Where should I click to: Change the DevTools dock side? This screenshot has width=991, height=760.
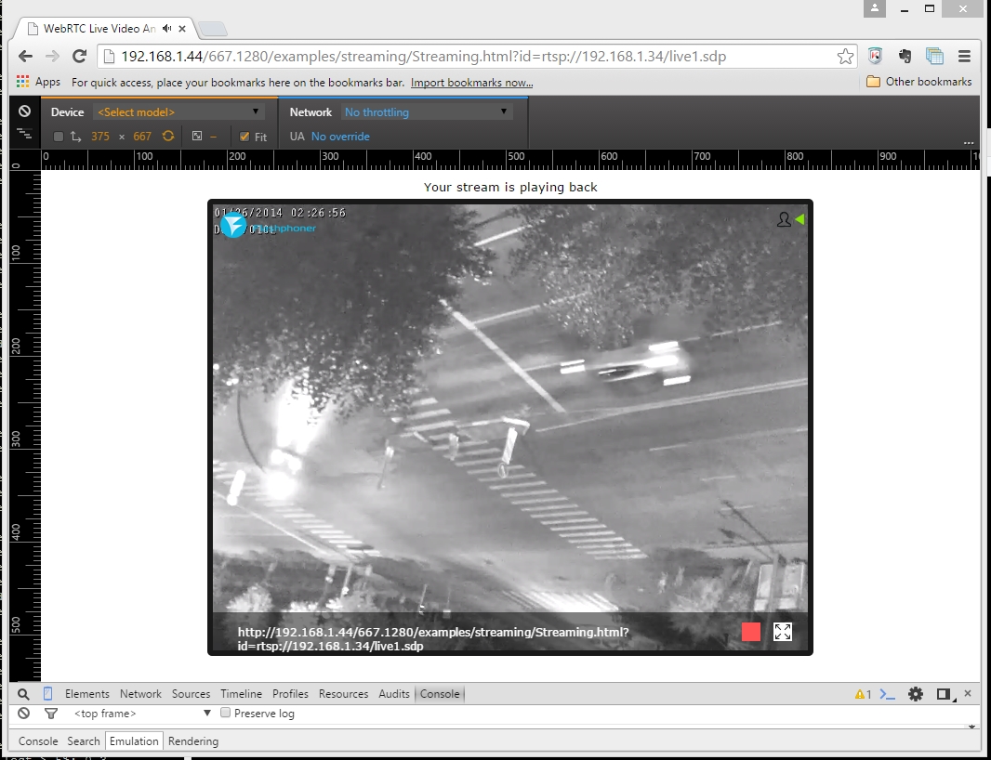click(x=945, y=694)
